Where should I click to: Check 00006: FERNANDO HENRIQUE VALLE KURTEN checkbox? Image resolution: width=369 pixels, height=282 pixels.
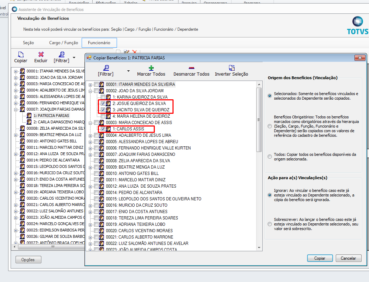pyautogui.click(x=96, y=148)
